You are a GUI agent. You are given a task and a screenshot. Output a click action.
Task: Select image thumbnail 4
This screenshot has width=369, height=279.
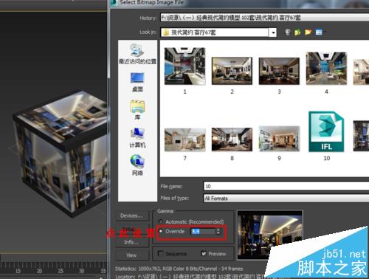326,73
